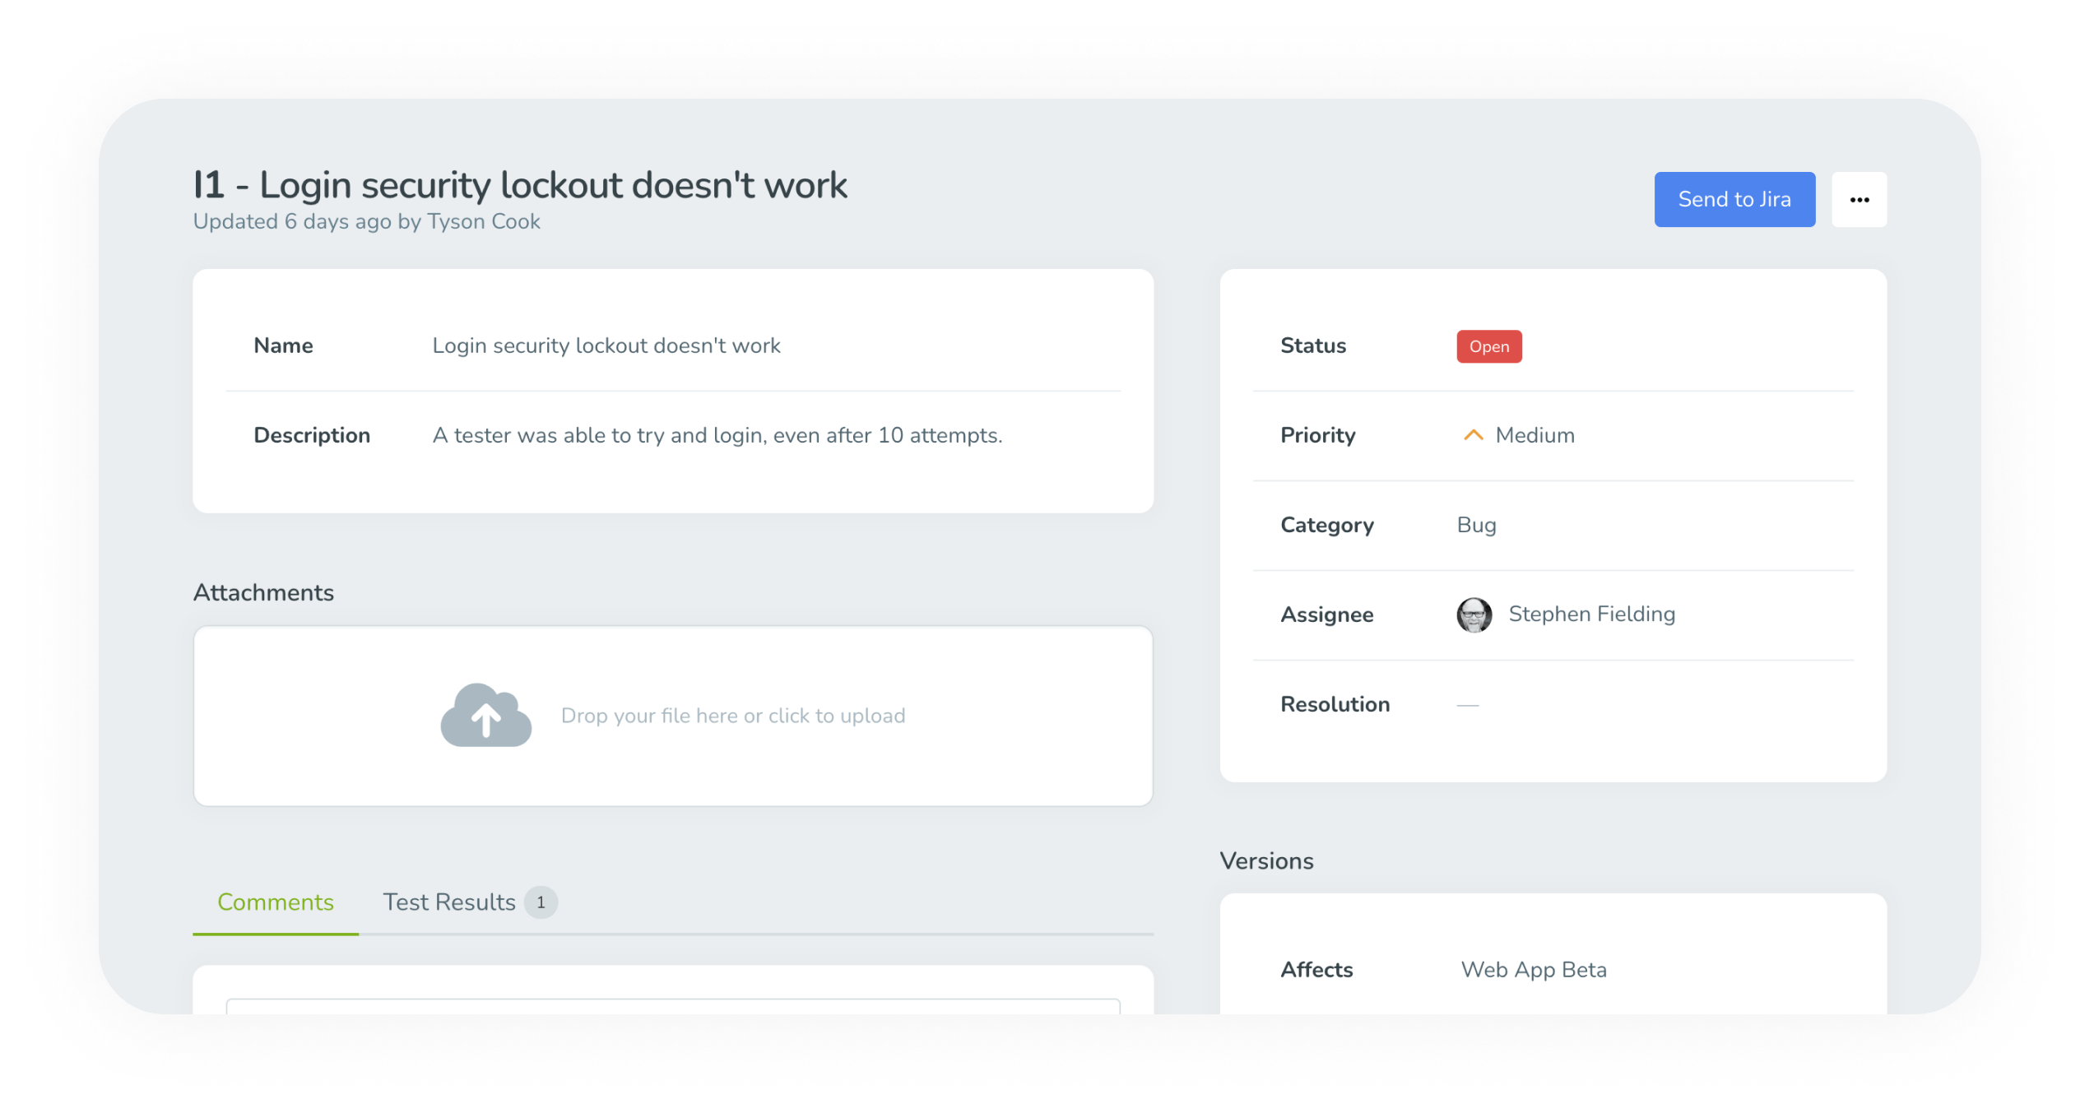2080x1113 pixels.
Task: Click the issue Name field
Action: click(606, 345)
